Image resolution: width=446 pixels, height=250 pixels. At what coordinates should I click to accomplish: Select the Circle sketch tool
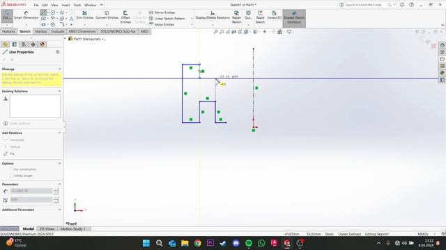coord(53,12)
